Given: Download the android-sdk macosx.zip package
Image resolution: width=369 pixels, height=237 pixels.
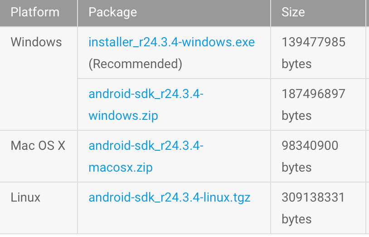Looking at the screenshot, I should 121,167.
